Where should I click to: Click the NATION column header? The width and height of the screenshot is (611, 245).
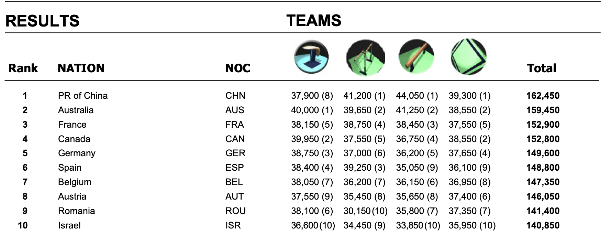(81, 68)
